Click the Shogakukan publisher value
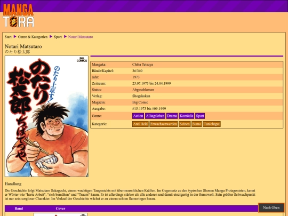 click(x=141, y=96)
